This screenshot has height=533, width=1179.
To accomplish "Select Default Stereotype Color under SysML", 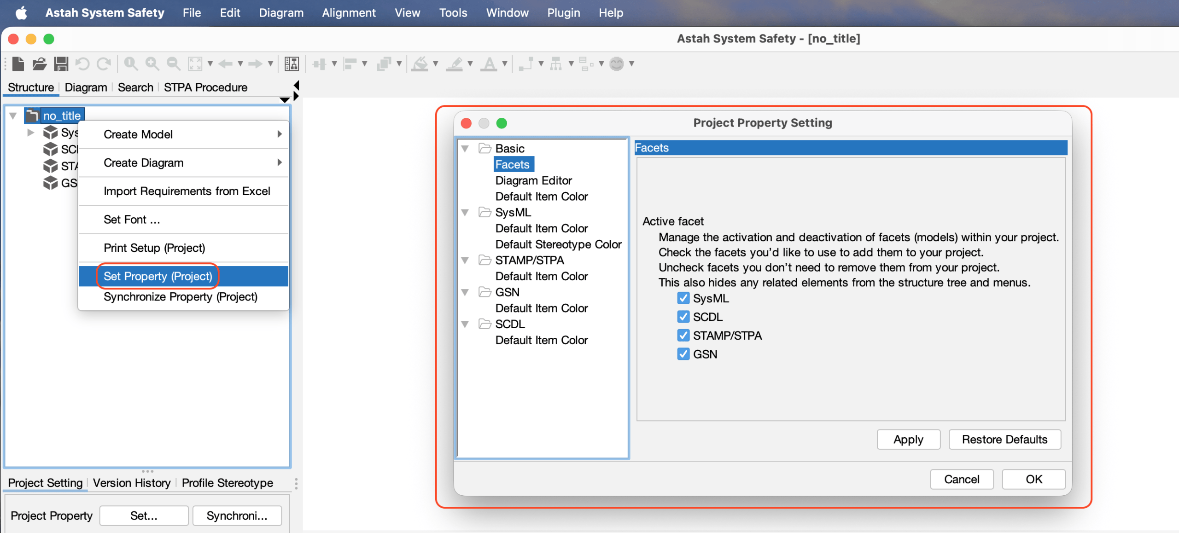I will click(558, 244).
